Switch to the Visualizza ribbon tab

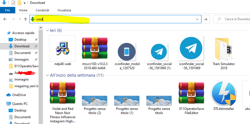pos(64,10)
